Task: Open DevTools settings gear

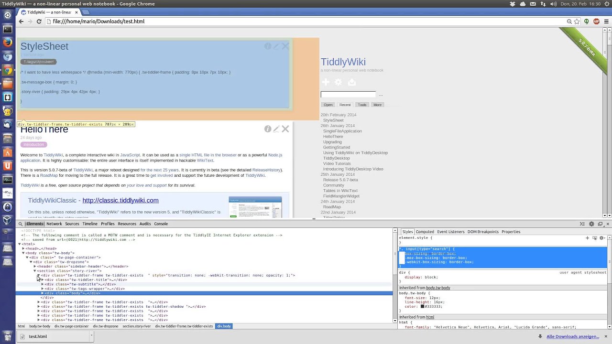Action: click(591, 224)
